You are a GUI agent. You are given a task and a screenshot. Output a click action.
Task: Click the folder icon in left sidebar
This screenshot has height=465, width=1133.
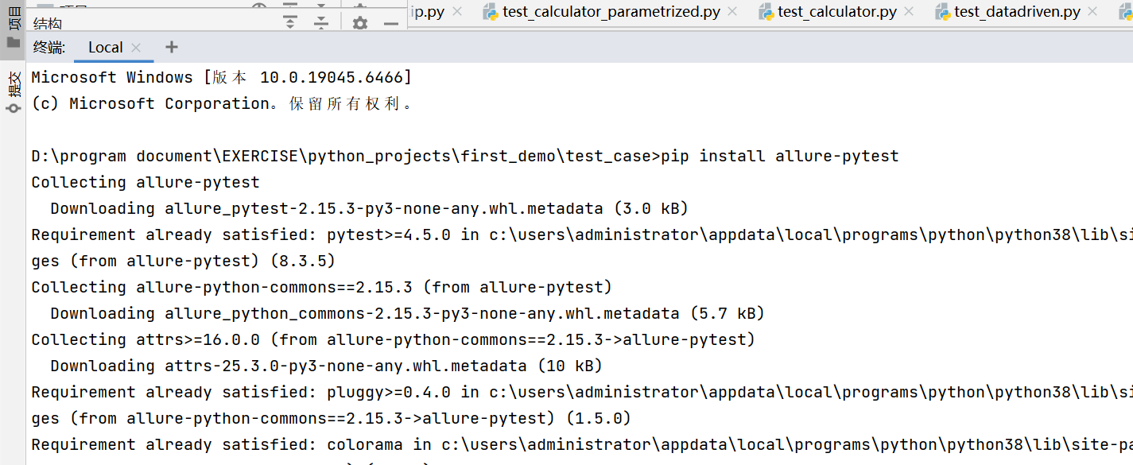14,42
